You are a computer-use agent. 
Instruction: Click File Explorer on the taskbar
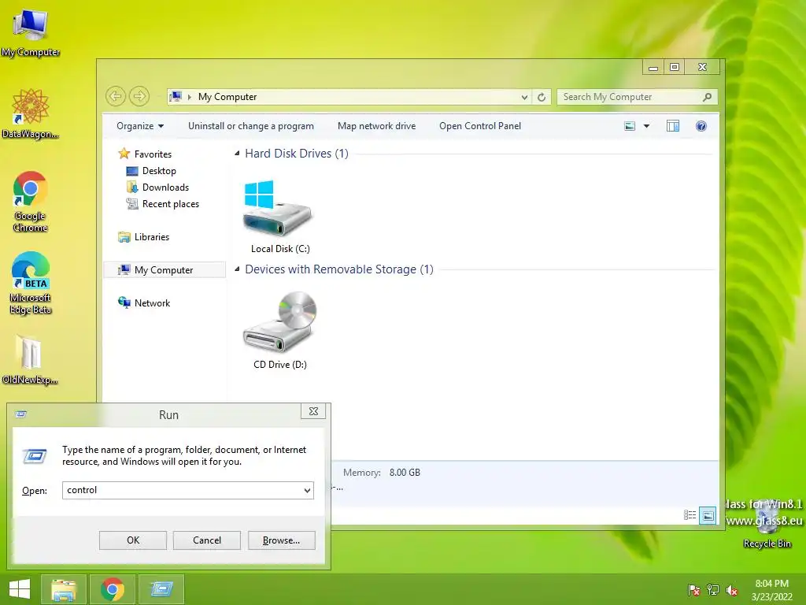64,589
